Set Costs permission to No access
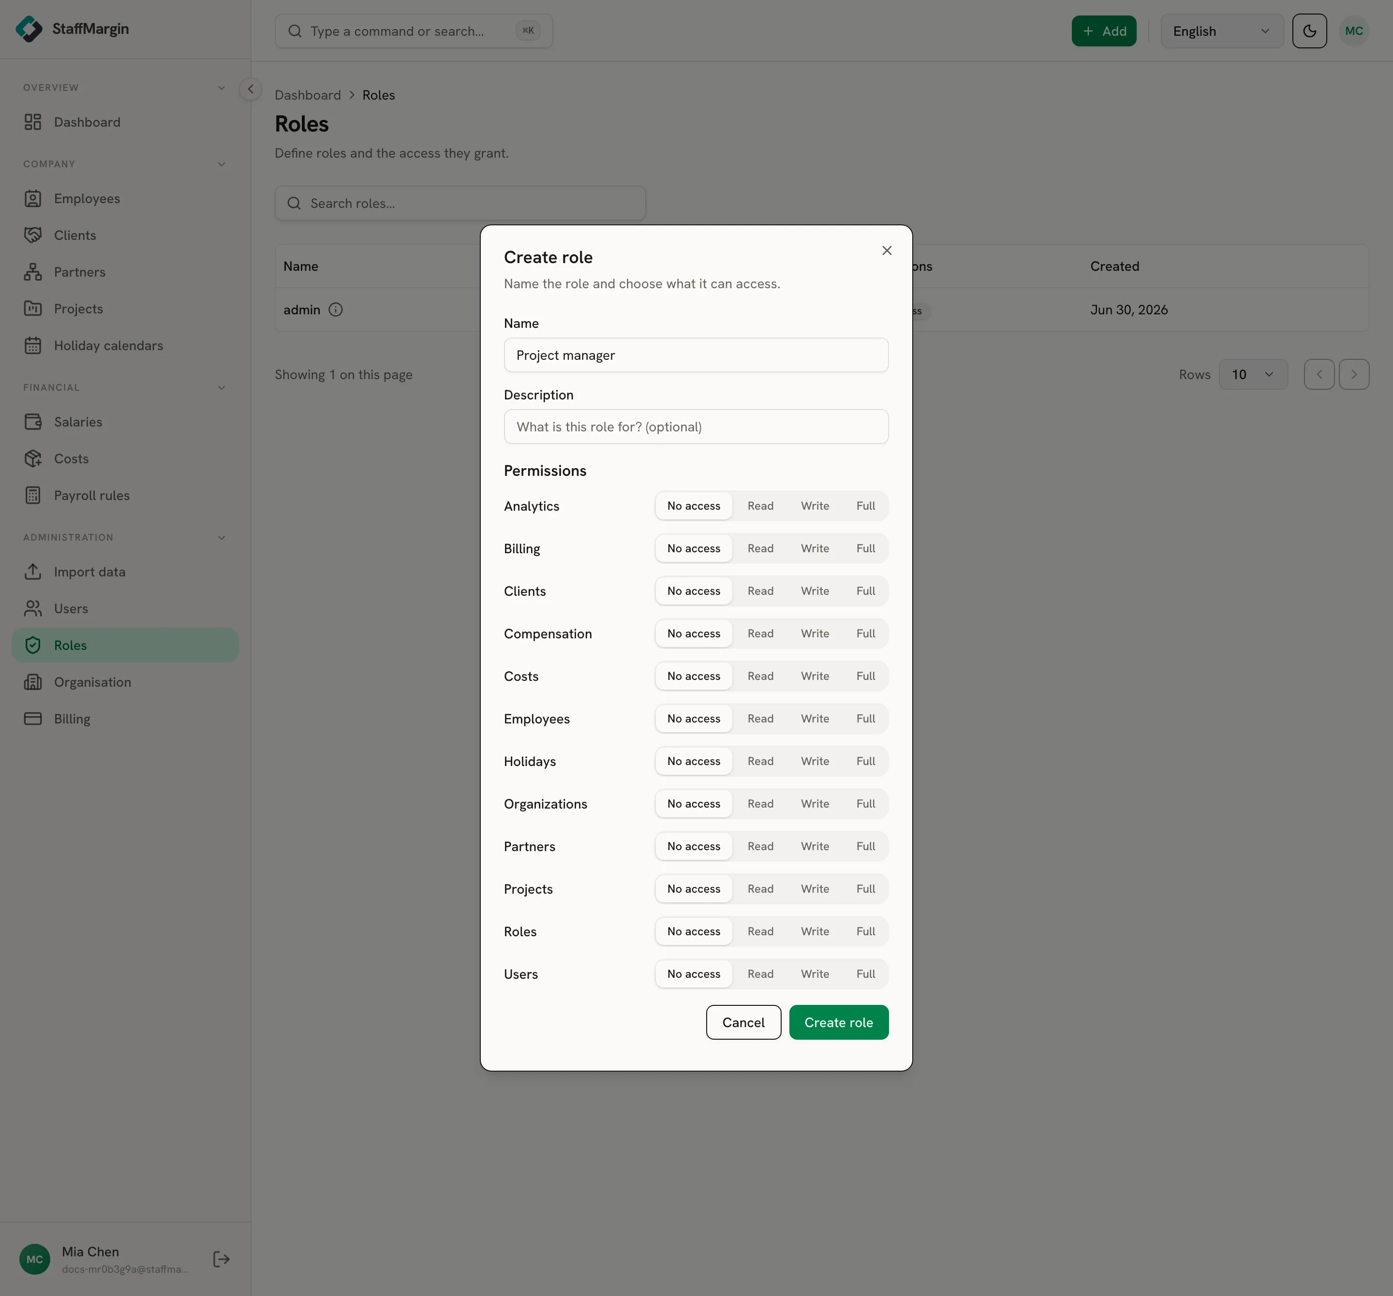 pos(694,676)
